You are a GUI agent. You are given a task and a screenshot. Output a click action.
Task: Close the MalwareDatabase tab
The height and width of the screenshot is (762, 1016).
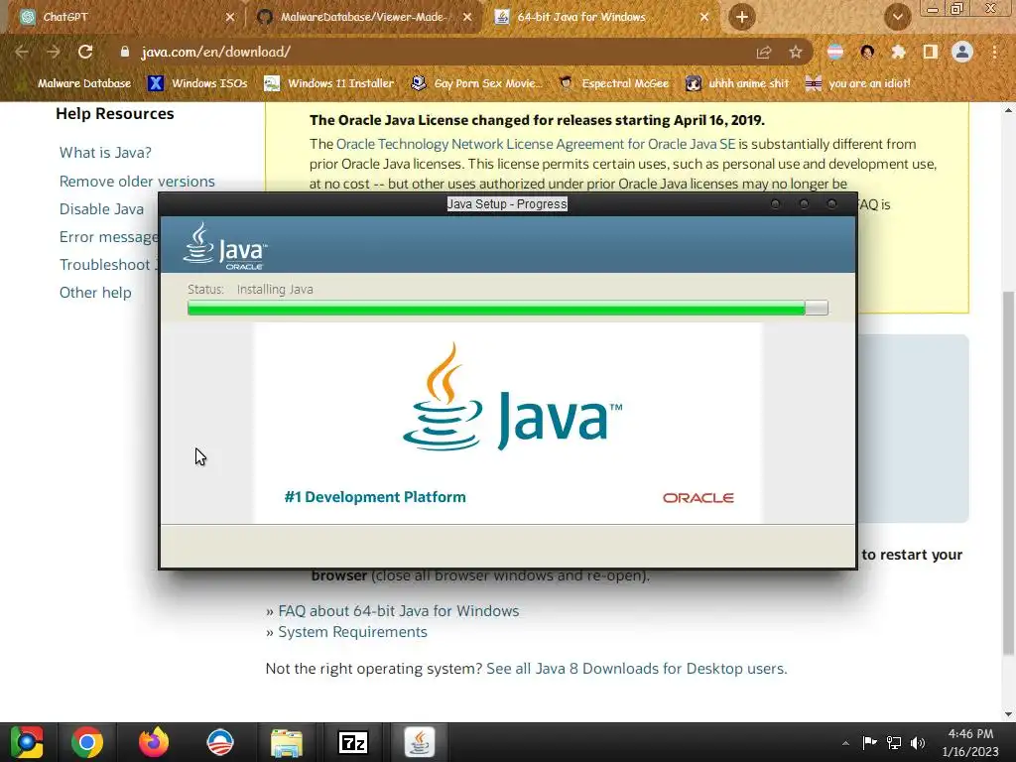tap(467, 18)
